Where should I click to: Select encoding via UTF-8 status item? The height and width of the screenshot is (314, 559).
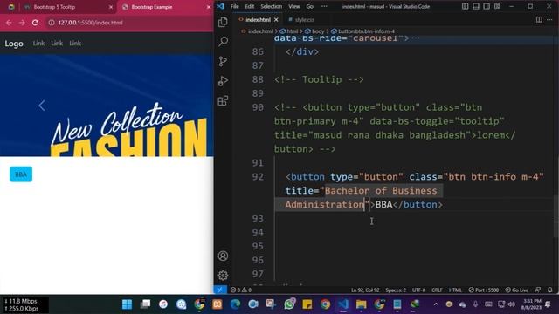[419, 290]
